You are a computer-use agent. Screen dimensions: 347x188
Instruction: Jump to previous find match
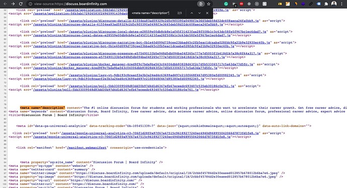coord(192,13)
